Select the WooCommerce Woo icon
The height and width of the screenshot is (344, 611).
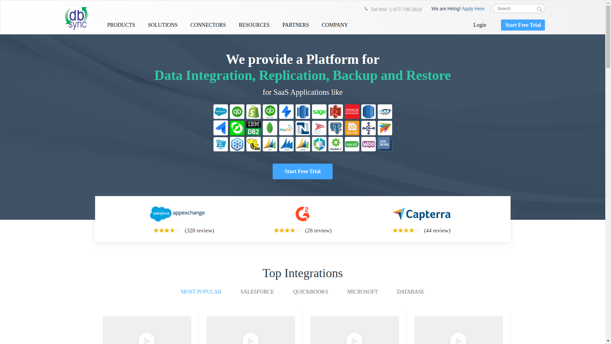(369, 144)
